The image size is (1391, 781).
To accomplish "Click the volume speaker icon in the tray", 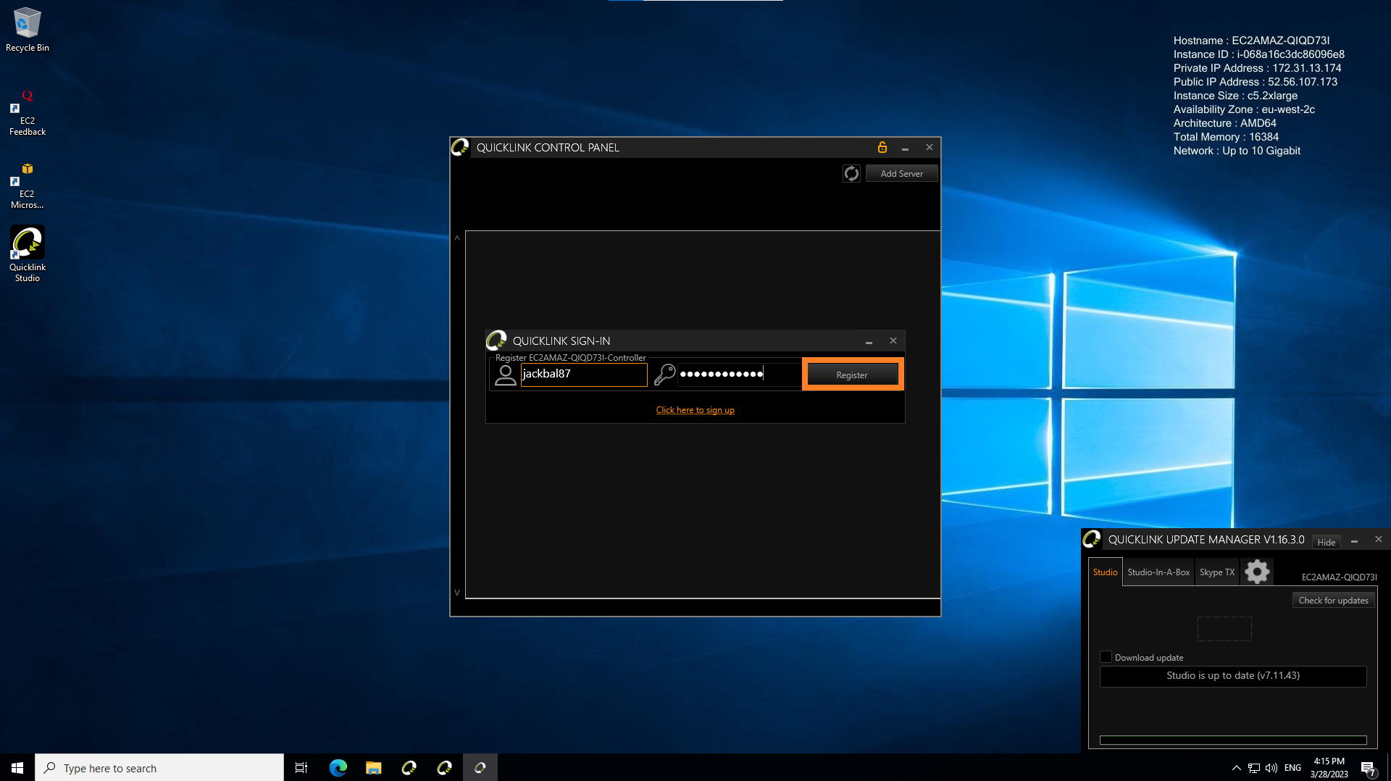I will 1271,768.
